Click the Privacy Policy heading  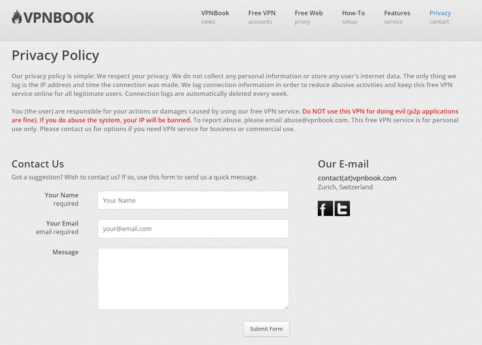[56, 55]
